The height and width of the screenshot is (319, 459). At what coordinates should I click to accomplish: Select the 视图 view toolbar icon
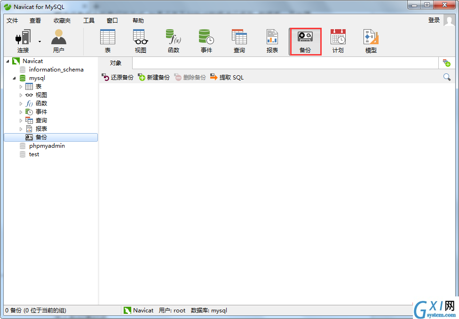tap(141, 41)
